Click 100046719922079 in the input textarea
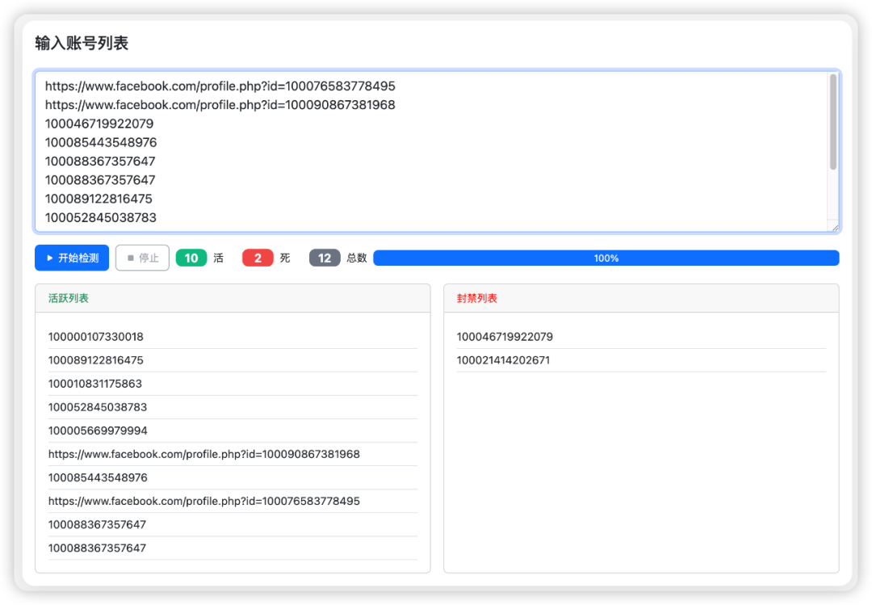The width and height of the screenshot is (872, 605). click(x=99, y=124)
